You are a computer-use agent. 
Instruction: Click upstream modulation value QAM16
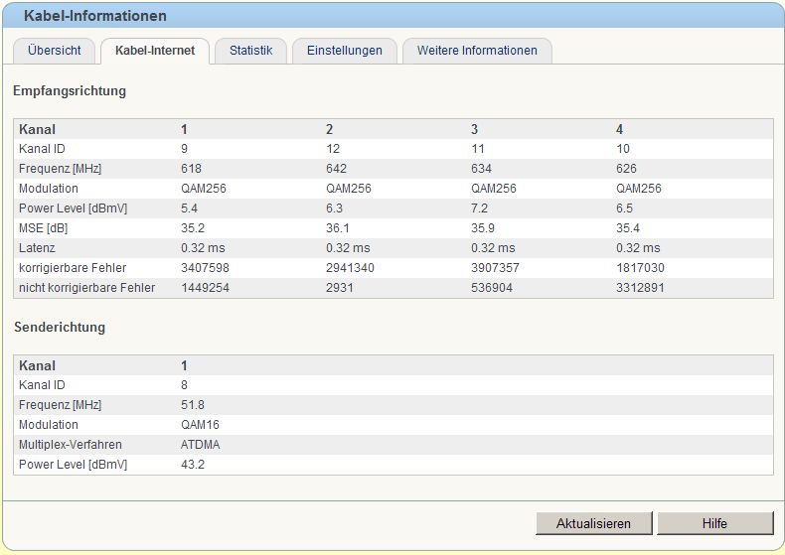(x=201, y=425)
